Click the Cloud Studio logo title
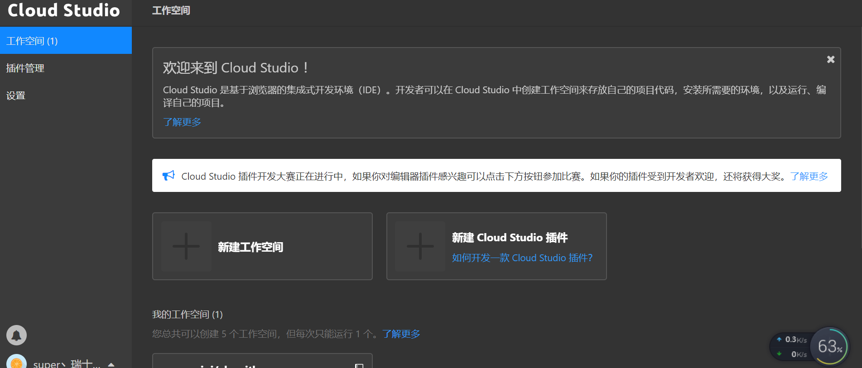This screenshot has width=862, height=368. point(64,10)
